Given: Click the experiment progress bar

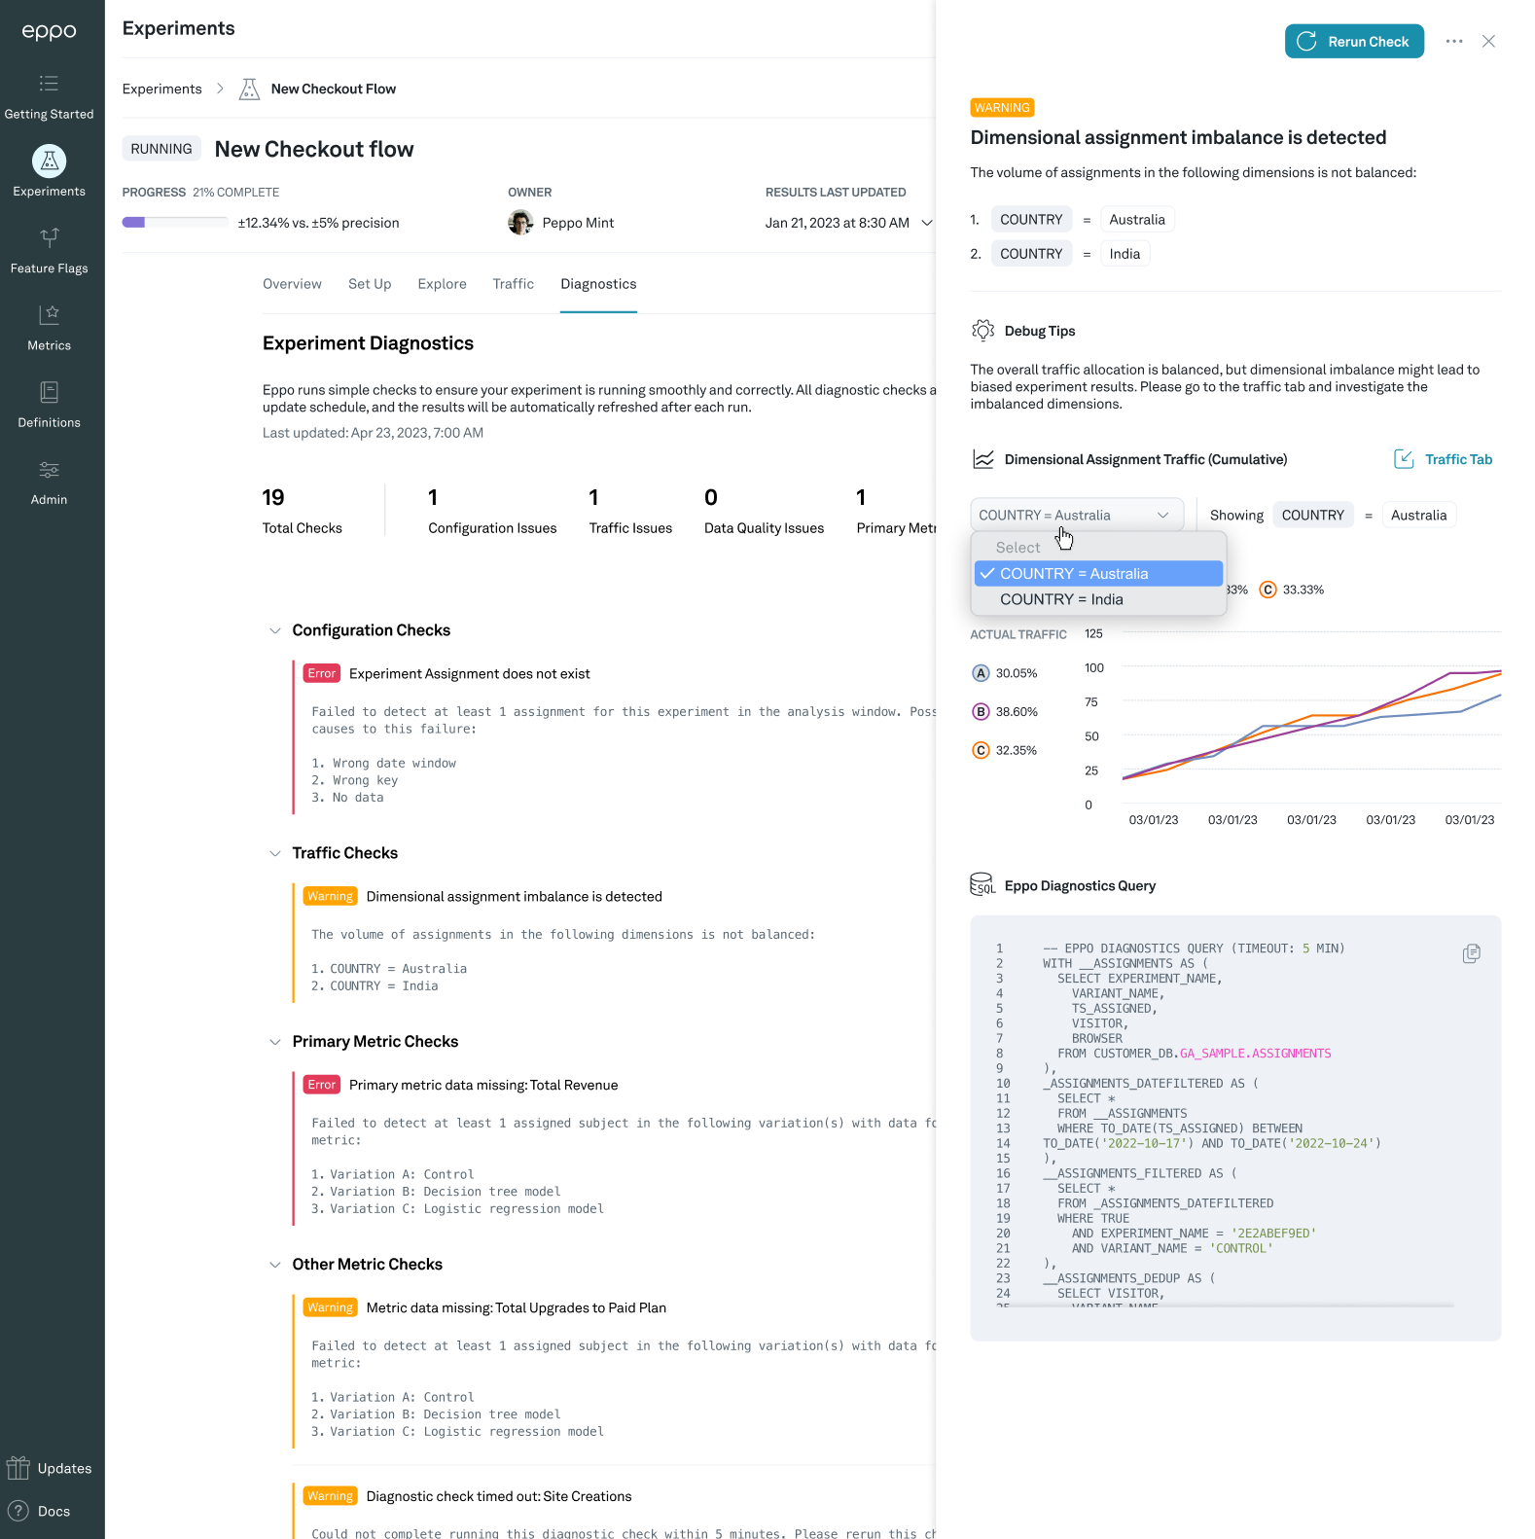Looking at the screenshot, I should tap(175, 223).
